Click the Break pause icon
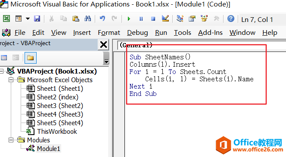Viewport: 286px width, 157px height. [x=141, y=18]
